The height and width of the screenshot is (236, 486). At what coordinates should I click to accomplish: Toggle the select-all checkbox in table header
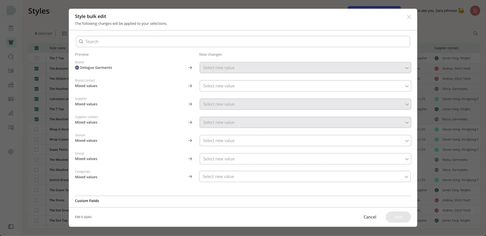click(36, 48)
